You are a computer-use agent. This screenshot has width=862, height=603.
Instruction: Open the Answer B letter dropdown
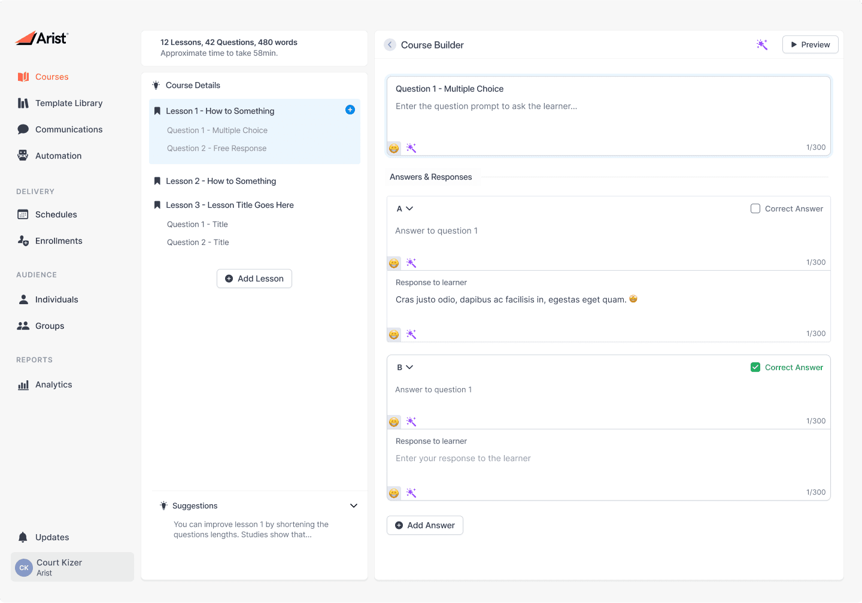(x=405, y=367)
